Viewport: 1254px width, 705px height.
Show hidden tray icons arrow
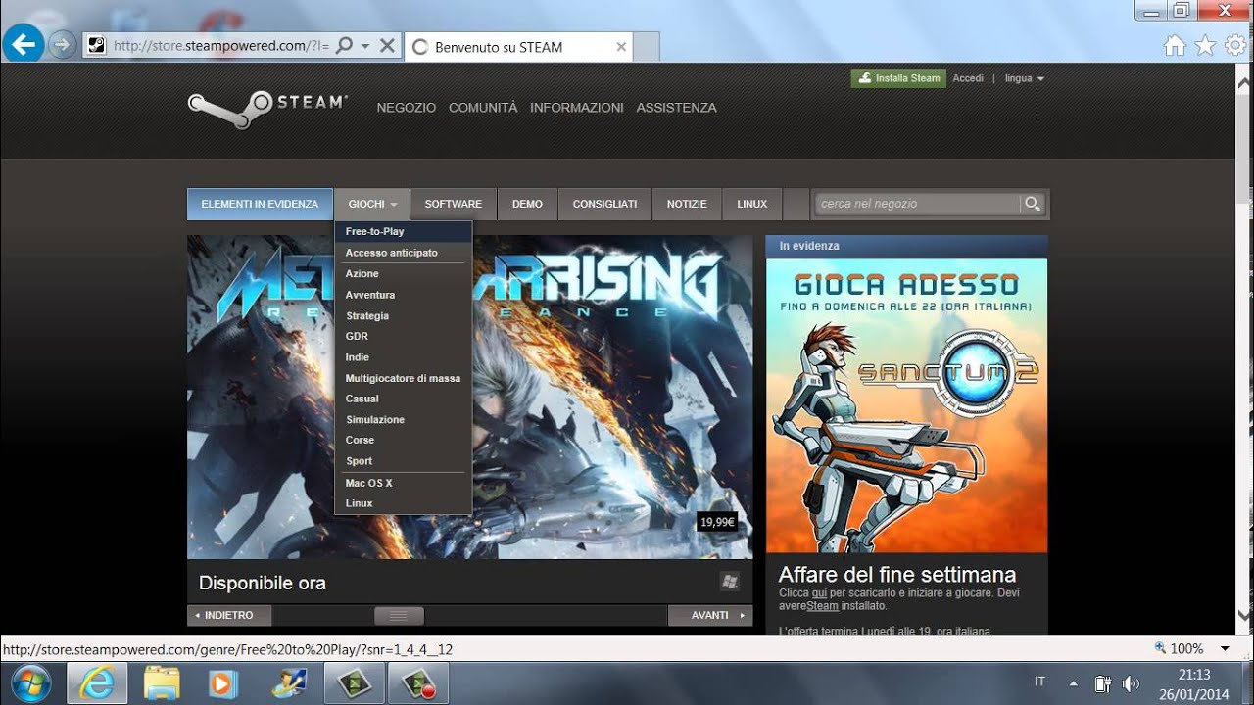tap(1073, 683)
